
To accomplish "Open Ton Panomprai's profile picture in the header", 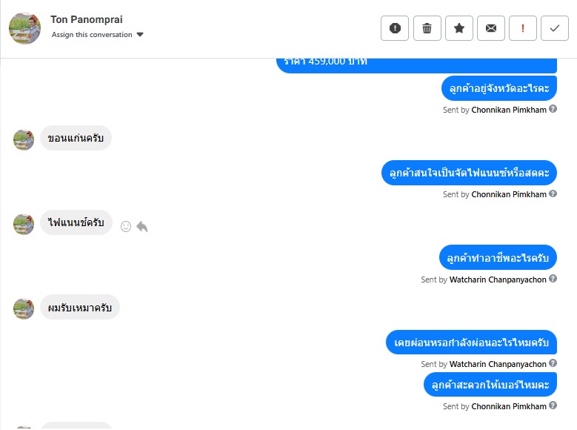I will 24,28.
